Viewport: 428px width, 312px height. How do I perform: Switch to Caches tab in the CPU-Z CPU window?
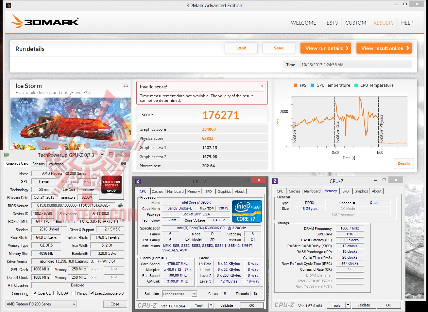tap(158, 192)
